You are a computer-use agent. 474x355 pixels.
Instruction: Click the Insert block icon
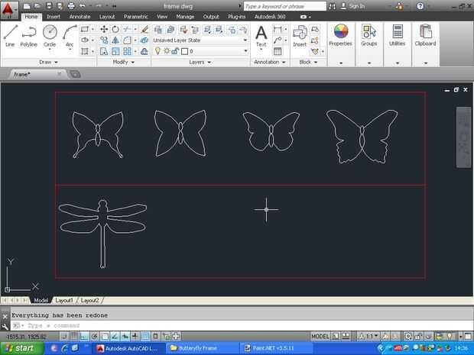[300, 36]
